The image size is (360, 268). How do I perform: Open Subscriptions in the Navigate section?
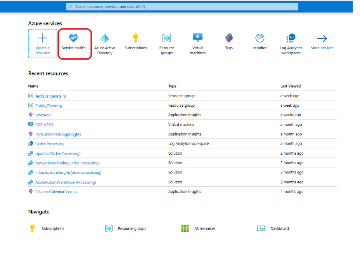[53, 228]
